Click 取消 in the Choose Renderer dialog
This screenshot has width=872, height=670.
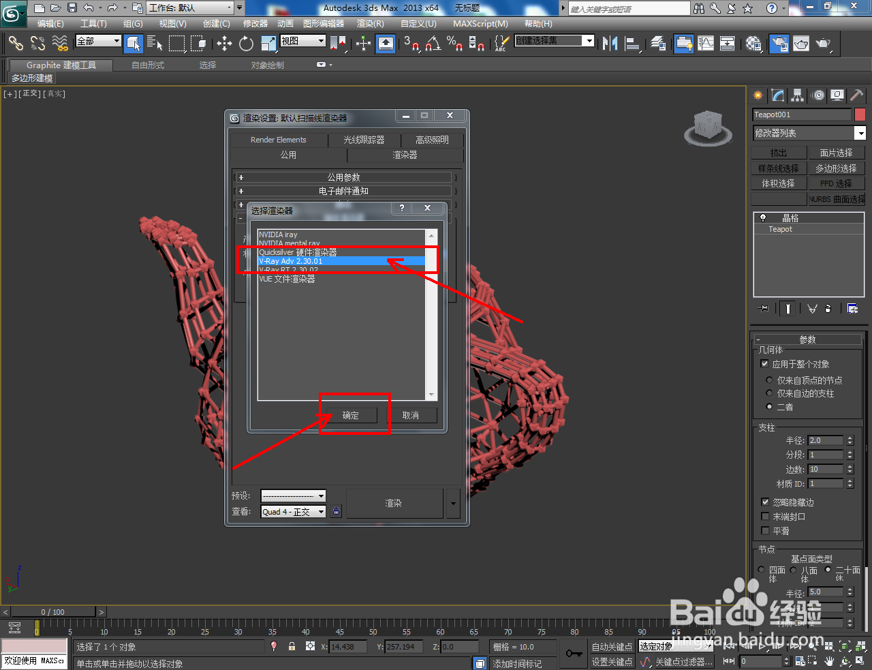[x=411, y=415]
